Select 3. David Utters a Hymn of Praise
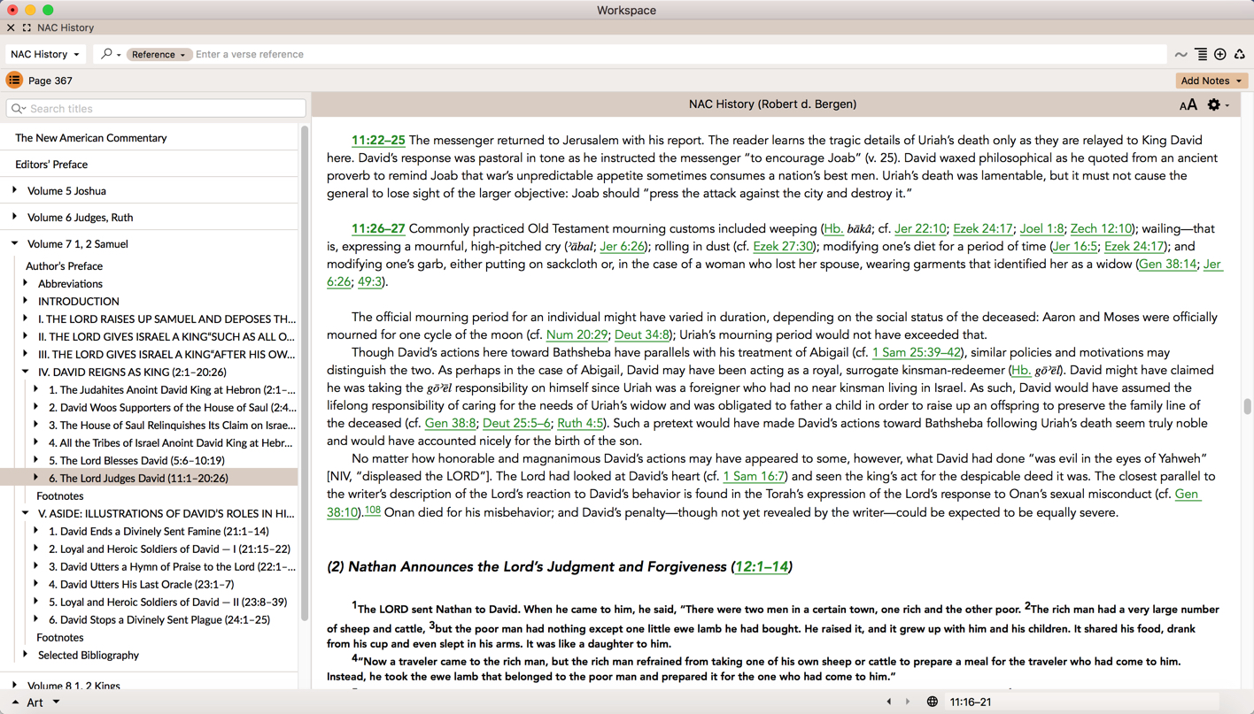 (x=173, y=567)
